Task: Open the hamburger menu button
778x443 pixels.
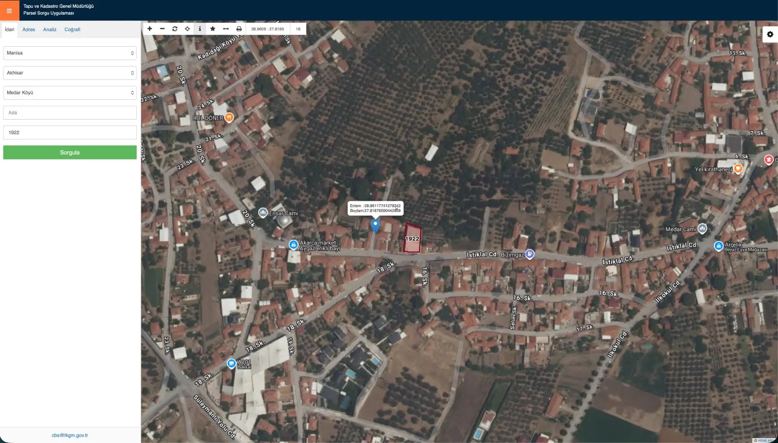Action: click(x=9, y=10)
